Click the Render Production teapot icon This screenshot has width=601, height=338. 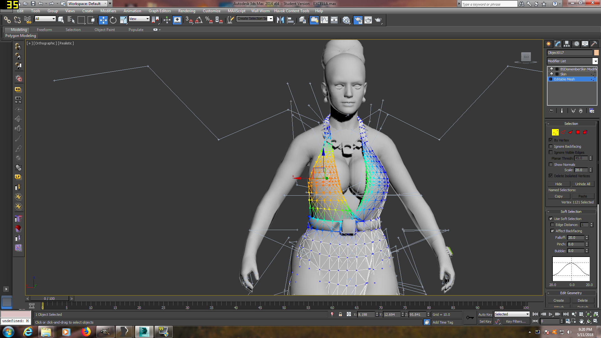click(378, 20)
